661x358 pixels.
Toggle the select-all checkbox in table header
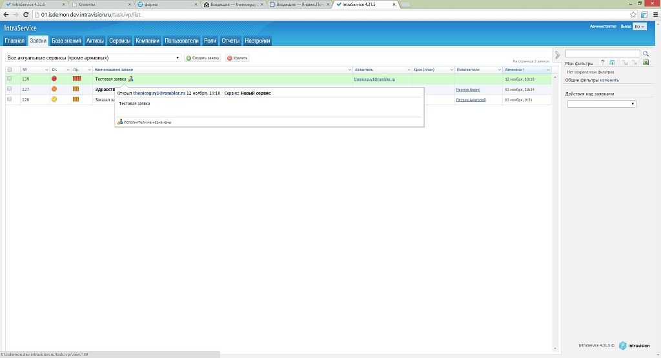tap(10, 70)
